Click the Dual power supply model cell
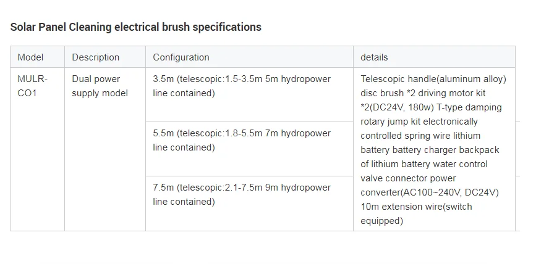Viewport: 549px width, 264px height. (105, 149)
